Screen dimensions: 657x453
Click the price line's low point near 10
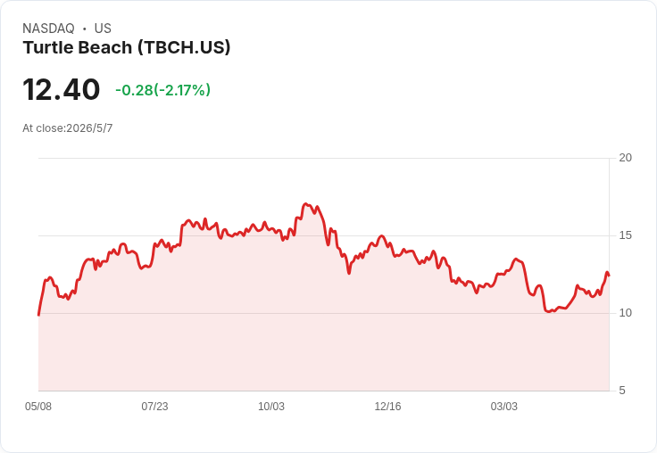pyautogui.click(x=550, y=311)
